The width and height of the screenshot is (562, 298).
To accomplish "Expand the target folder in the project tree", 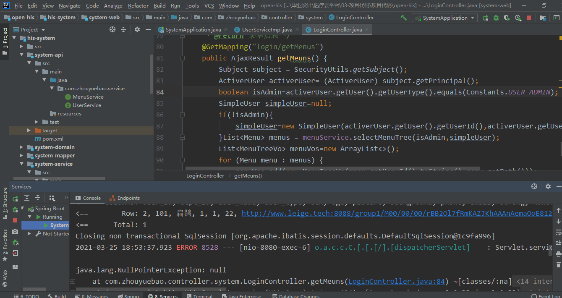I will click(x=29, y=130).
